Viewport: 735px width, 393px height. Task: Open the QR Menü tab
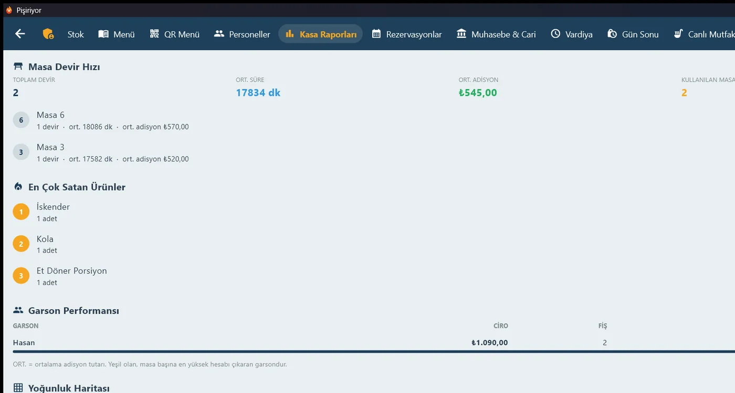click(174, 34)
